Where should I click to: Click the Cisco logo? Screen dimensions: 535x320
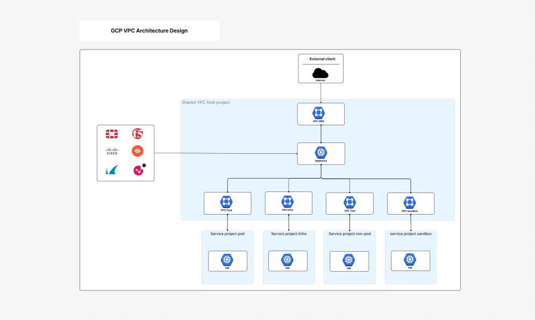click(112, 151)
